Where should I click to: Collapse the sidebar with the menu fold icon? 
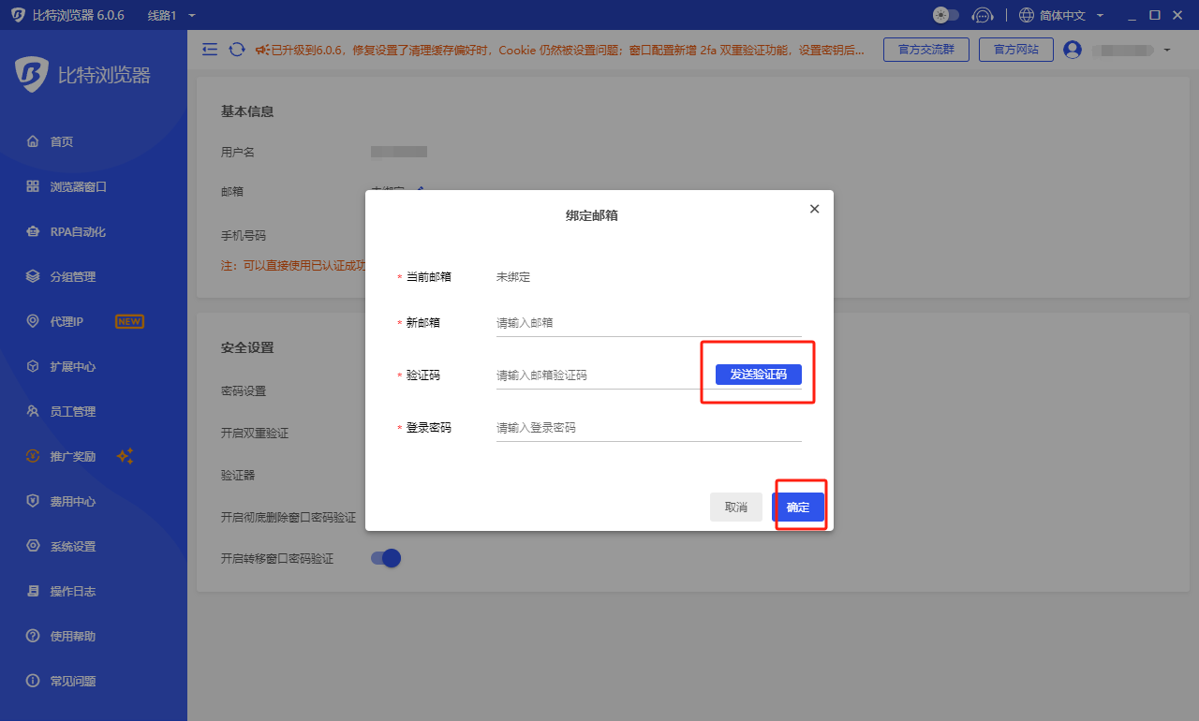[x=210, y=50]
